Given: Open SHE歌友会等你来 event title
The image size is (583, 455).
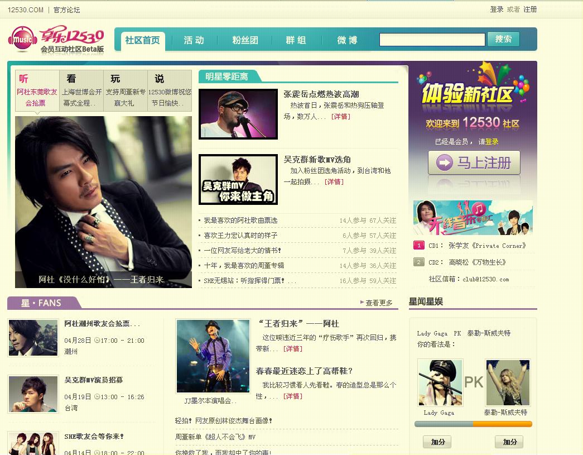Looking at the screenshot, I should tap(94, 436).
